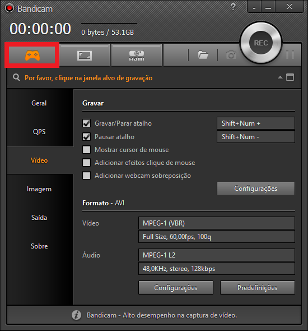Image resolution: width=308 pixels, height=331 pixels.
Task: Open the Geral settings tab
Action: [39, 103]
